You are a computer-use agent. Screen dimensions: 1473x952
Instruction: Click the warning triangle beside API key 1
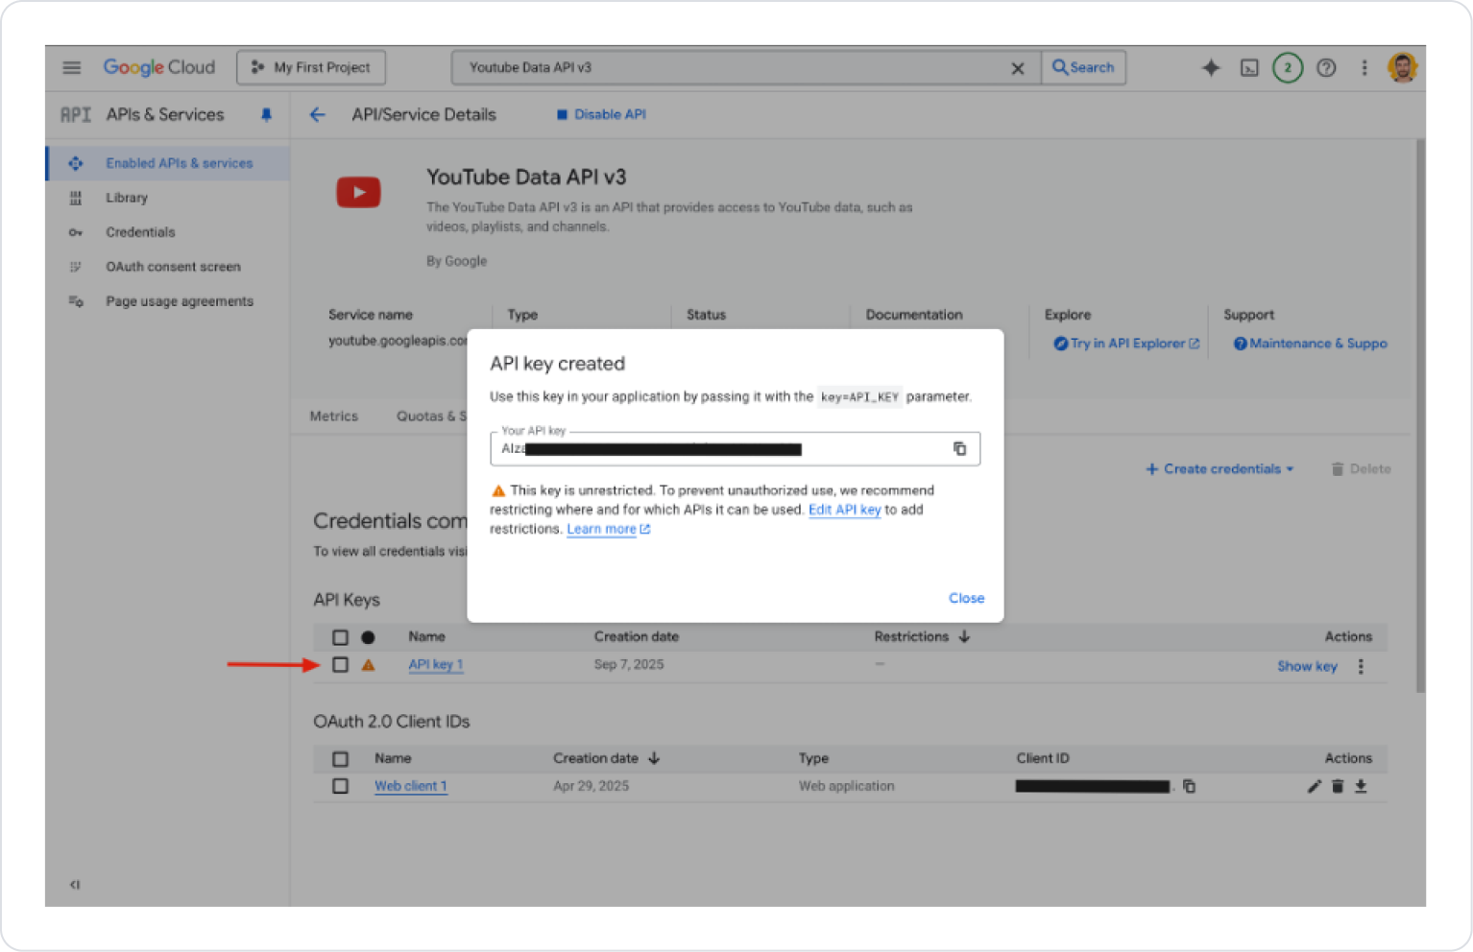click(x=368, y=665)
